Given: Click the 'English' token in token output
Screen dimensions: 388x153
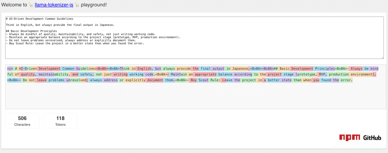Looking at the screenshot, I should [x=144, y=69].
